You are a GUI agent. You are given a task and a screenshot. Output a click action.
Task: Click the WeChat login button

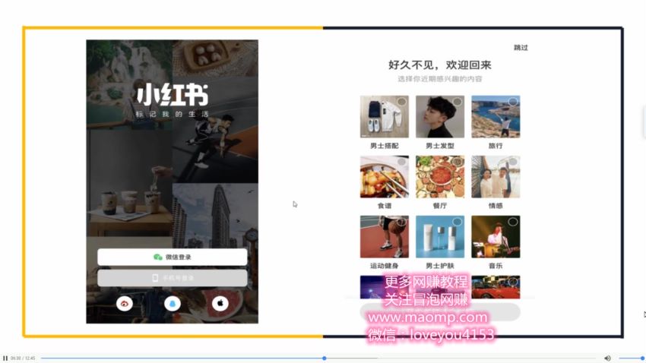click(173, 257)
